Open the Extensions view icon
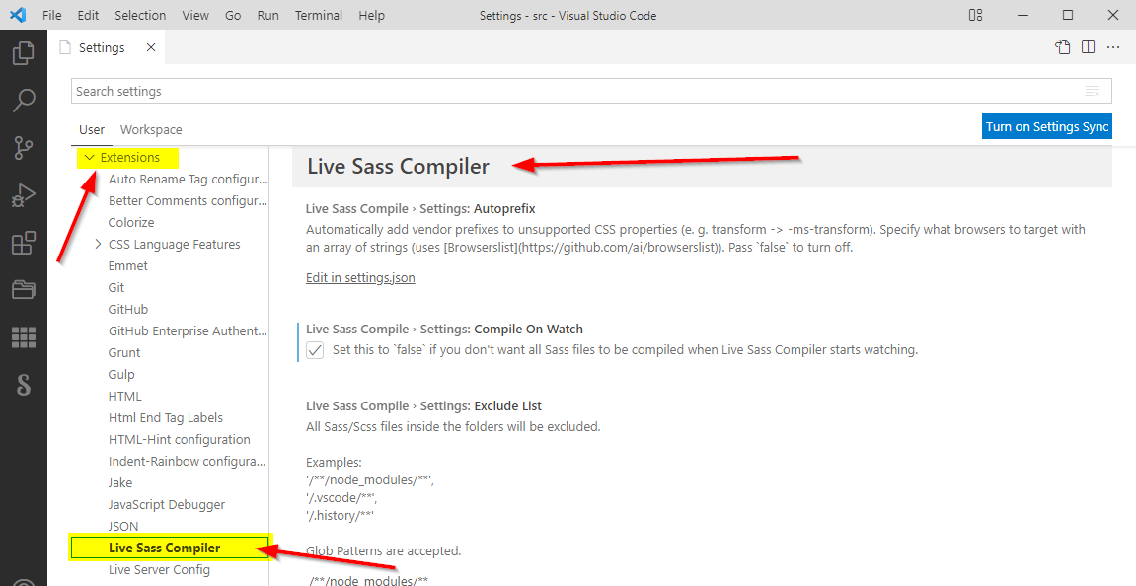The width and height of the screenshot is (1136, 586). coord(23,243)
